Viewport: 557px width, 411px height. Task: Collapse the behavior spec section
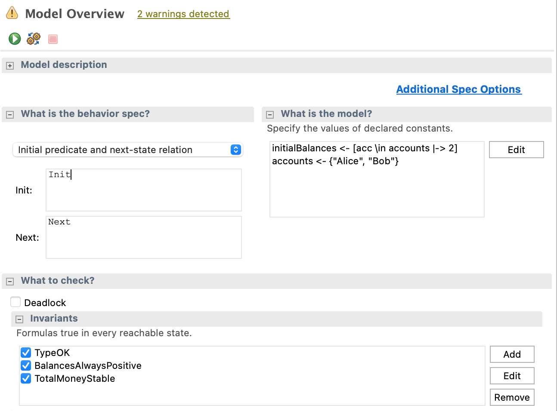click(x=10, y=114)
